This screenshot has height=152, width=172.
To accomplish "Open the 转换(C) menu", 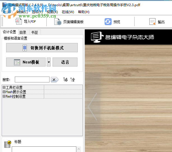I will (22, 12).
